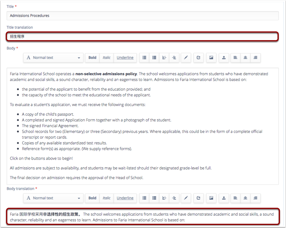Screen dimensions: 286x228
Task: Insert image in Body translation toolbar
Action: (211, 198)
